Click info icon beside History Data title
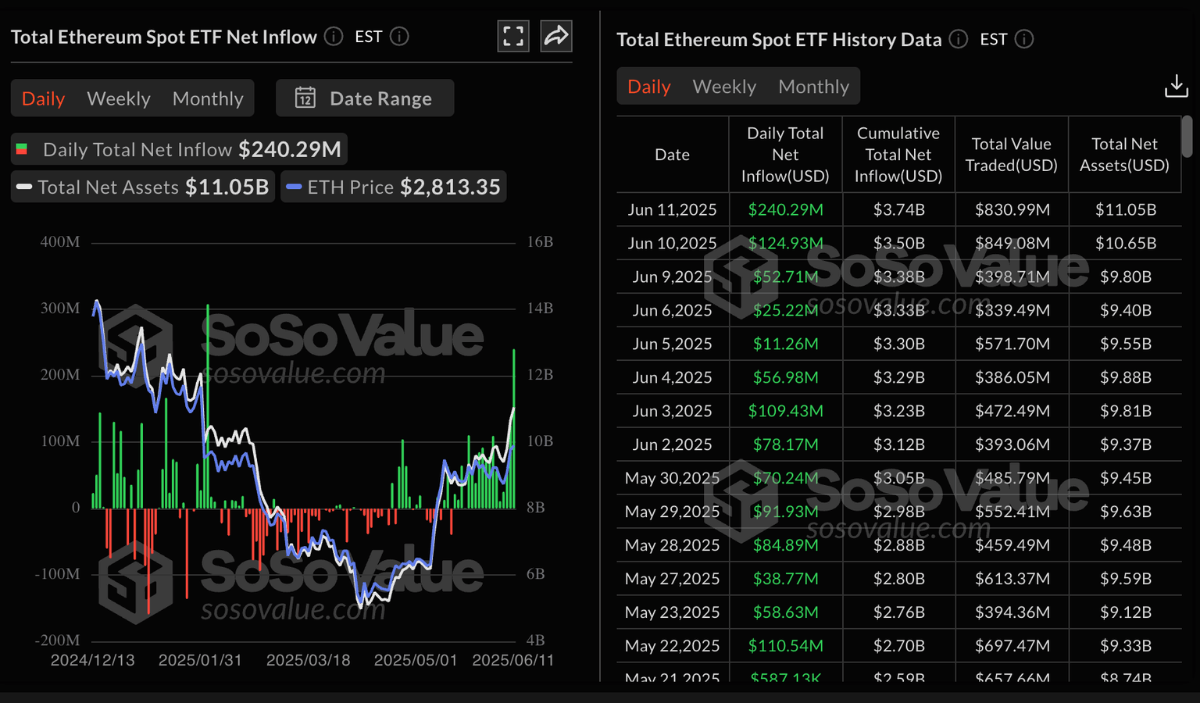Viewport: 1200px width, 703px height. point(959,39)
